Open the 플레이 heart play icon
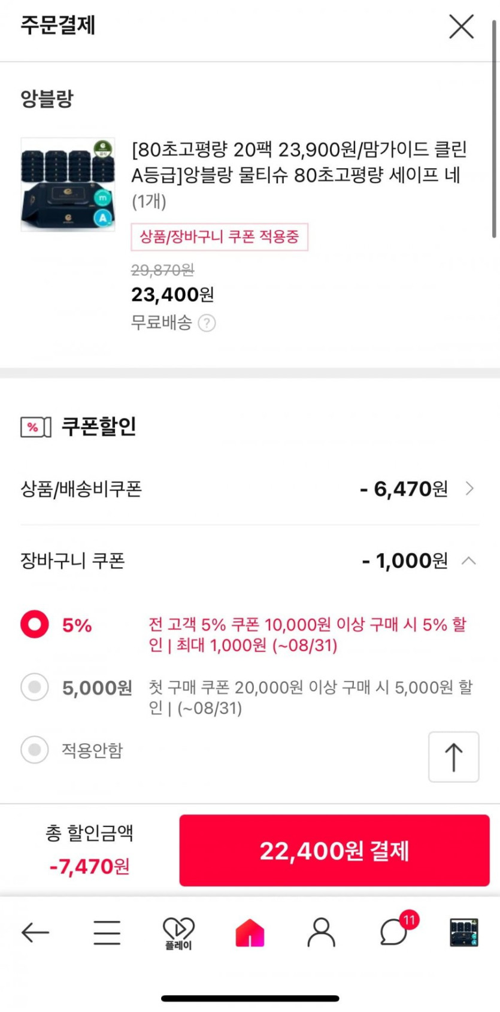 (178, 932)
